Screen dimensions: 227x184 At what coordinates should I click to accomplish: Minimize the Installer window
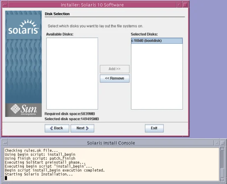pyautogui.click(x=179, y=5)
